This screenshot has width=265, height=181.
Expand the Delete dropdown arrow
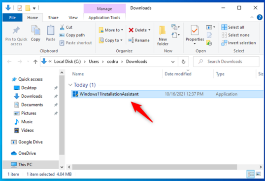coord(149,30)
